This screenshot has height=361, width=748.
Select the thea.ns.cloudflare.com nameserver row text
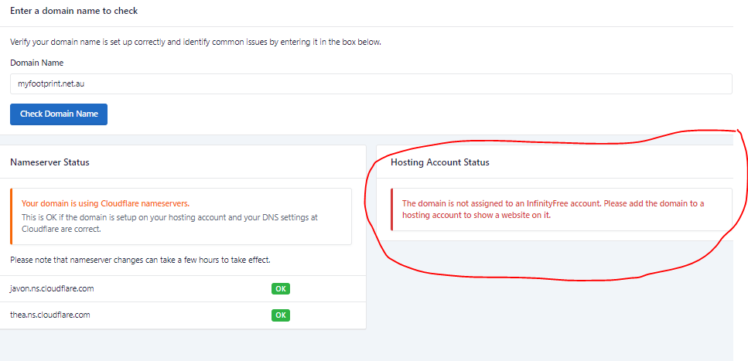tap(50, 315)
